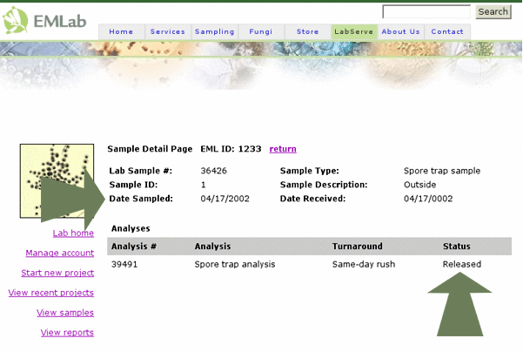Select Date Received value 04/17/0002
The height and width of the screenshot is (352, 523).
click(428, 199)
